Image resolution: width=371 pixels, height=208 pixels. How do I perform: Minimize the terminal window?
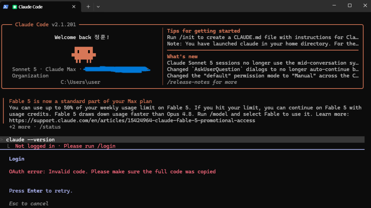coord(334,5)
